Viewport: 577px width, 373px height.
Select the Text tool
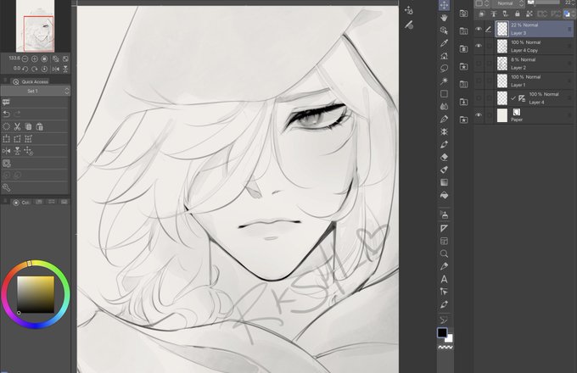[444, 279]
